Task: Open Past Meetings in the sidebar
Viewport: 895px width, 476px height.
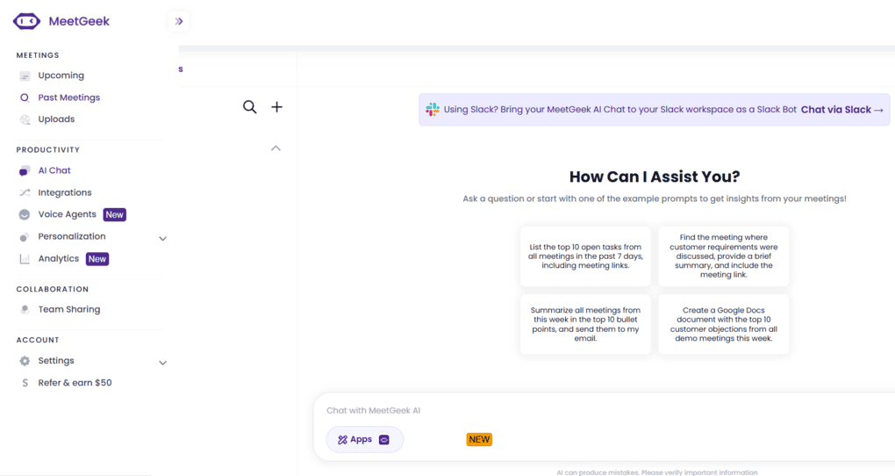Action: coord(68,97)
